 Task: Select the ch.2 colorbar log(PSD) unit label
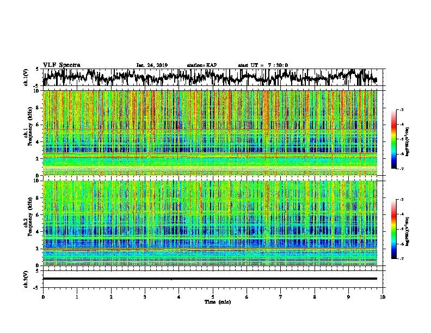[x=407, y=231]
